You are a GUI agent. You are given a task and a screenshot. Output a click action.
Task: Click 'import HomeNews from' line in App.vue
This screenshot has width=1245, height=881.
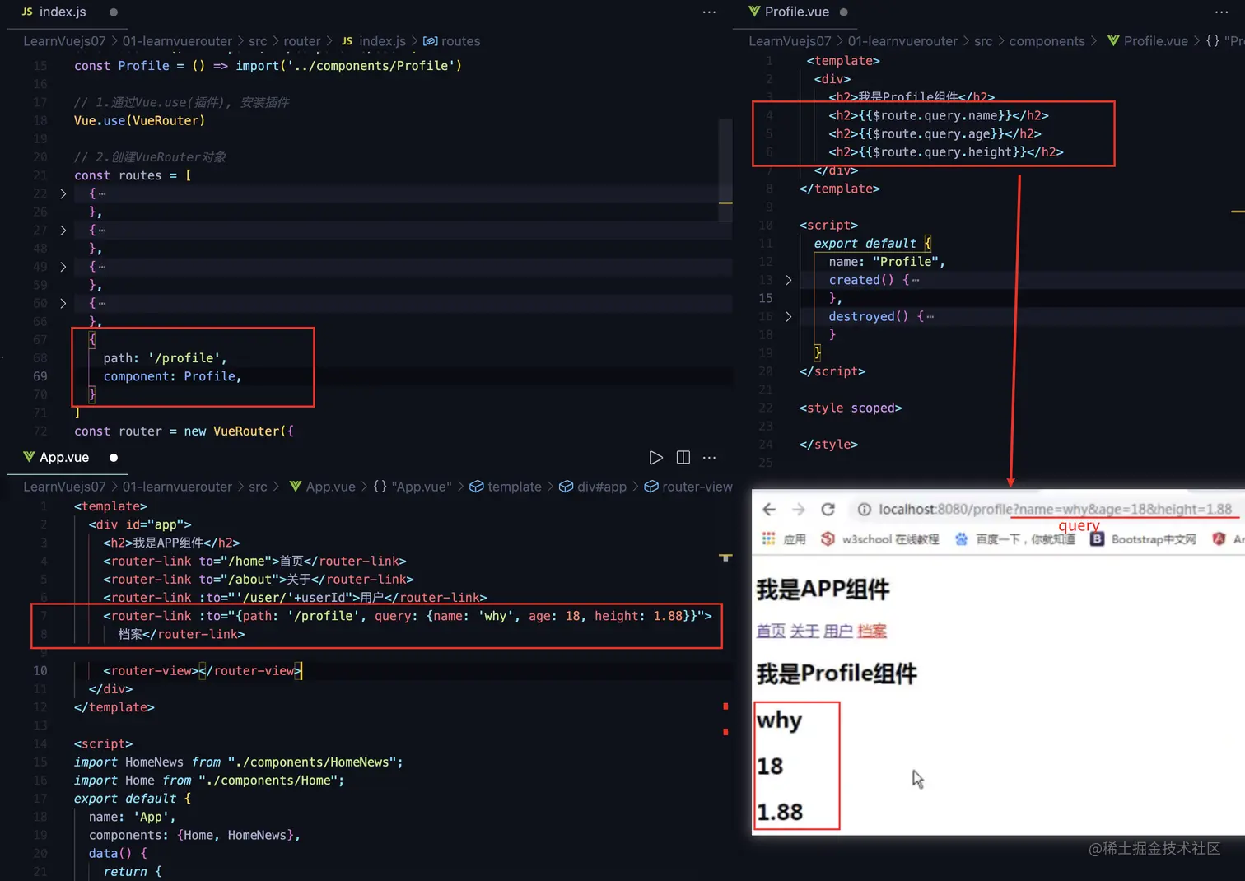click(239, 762)
